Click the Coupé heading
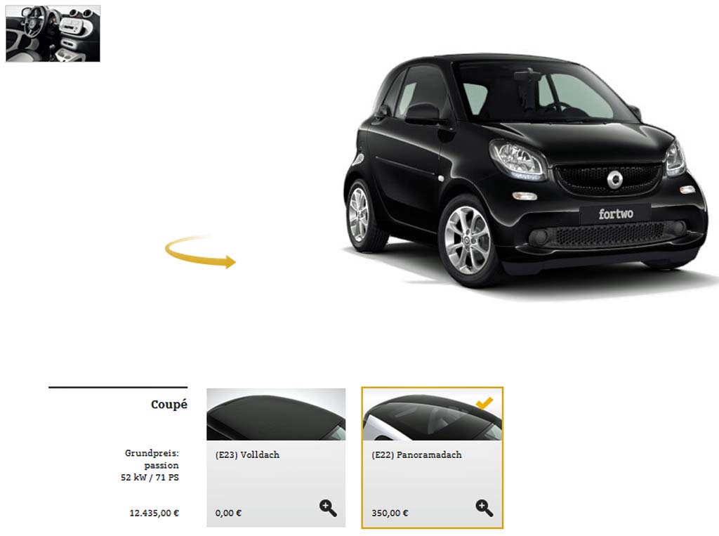719x536 pixels. click(169, 405)
